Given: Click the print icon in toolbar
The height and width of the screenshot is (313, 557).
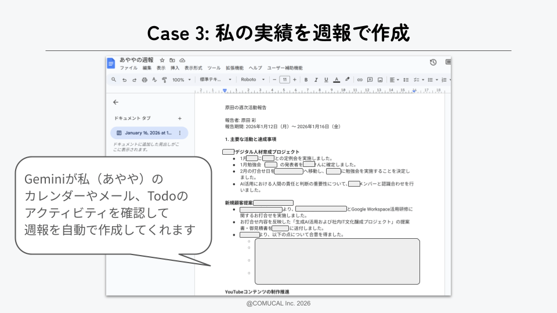Looking at the screenshot, I should tap(144, 80).
